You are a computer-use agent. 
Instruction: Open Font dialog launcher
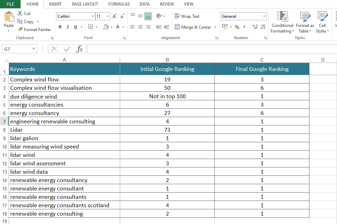point(124,38)
